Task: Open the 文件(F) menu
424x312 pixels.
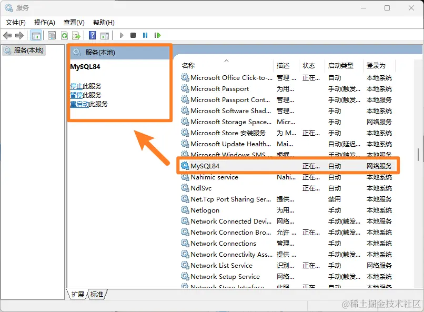Action: click(x=16, y=23)
